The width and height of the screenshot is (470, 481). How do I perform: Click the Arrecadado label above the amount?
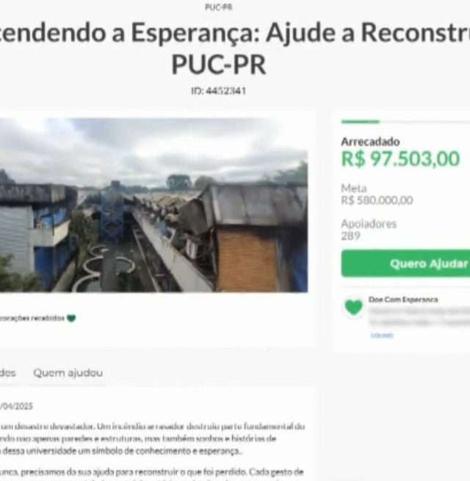point(370,142)
